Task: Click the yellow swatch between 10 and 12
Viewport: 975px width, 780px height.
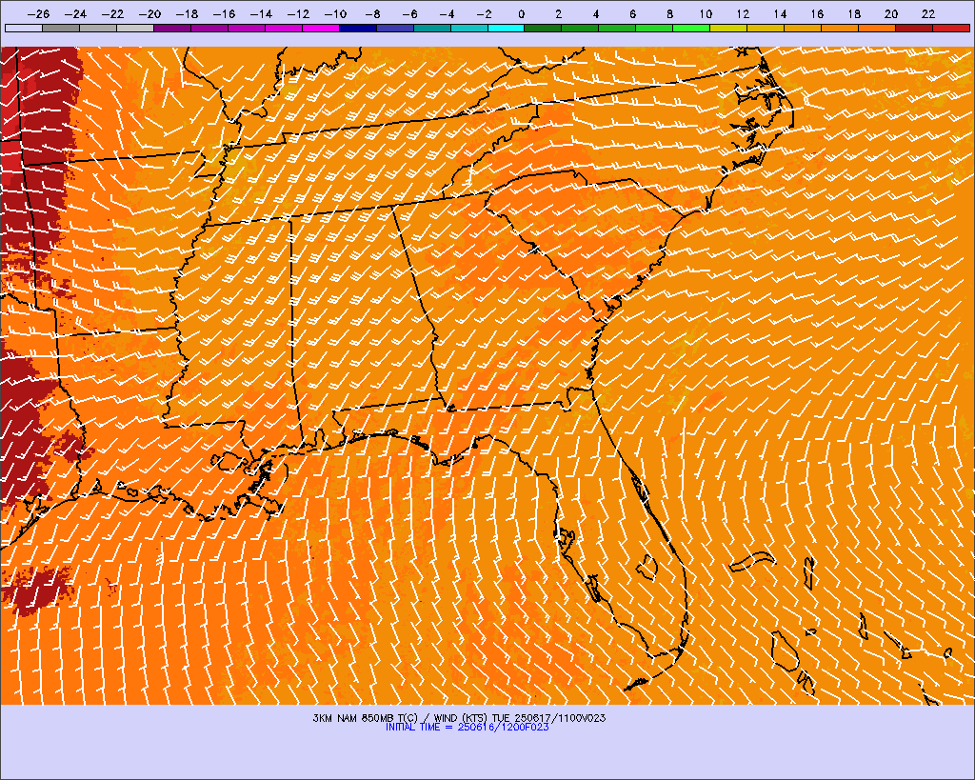Action: (728, 28)
